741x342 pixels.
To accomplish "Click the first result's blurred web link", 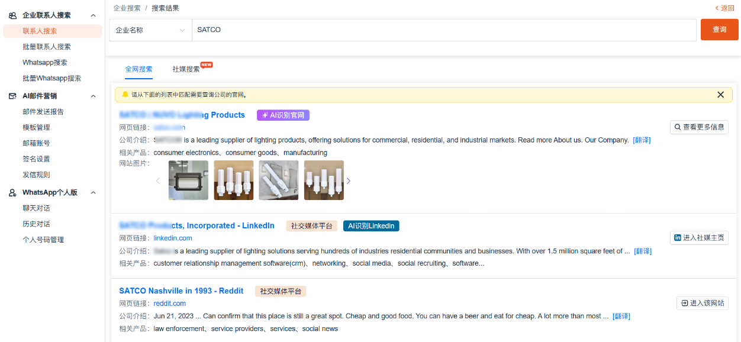I will pyautogui.click(x=169, y=128).
